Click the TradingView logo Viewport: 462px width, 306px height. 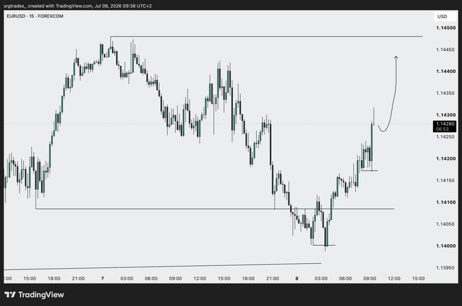tap(34, 294)
